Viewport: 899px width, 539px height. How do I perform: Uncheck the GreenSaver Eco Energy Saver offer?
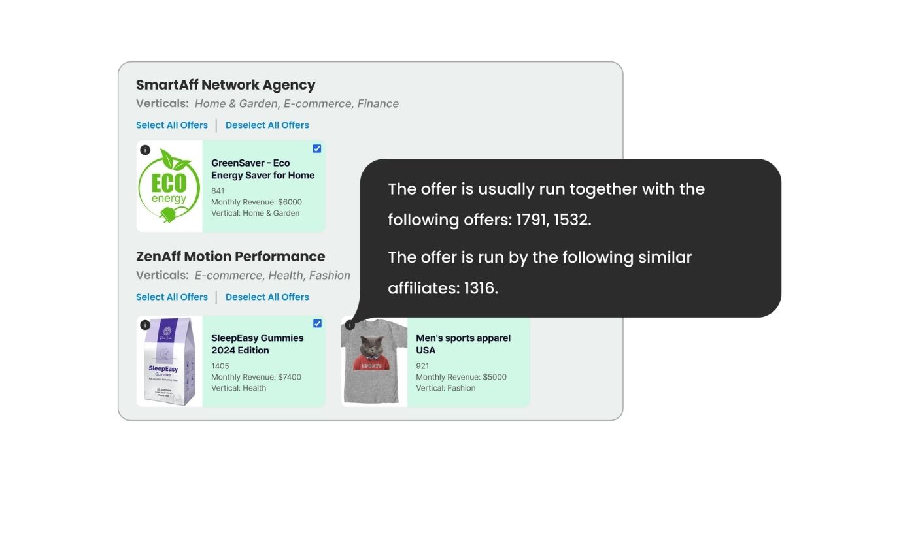[x=317, y=148]
